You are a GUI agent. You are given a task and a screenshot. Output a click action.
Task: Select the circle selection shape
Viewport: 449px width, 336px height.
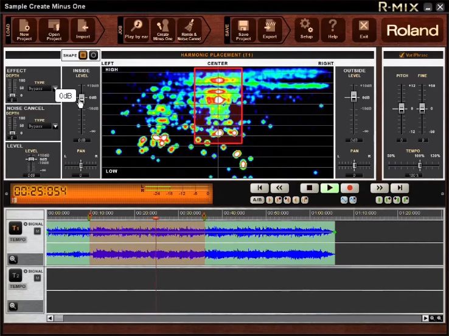93,55
